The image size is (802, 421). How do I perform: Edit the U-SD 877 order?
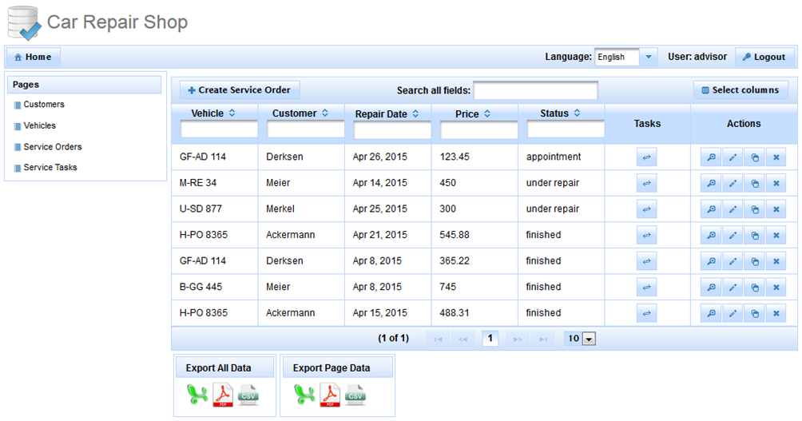(x=733, y=209)
